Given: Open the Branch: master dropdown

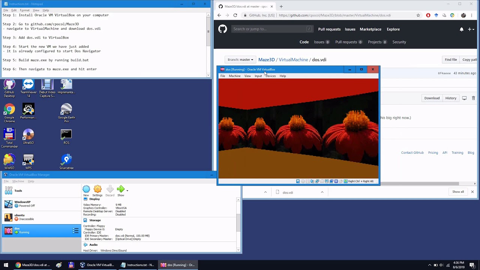Looking at the screenshot, I should tap(240, 60).
